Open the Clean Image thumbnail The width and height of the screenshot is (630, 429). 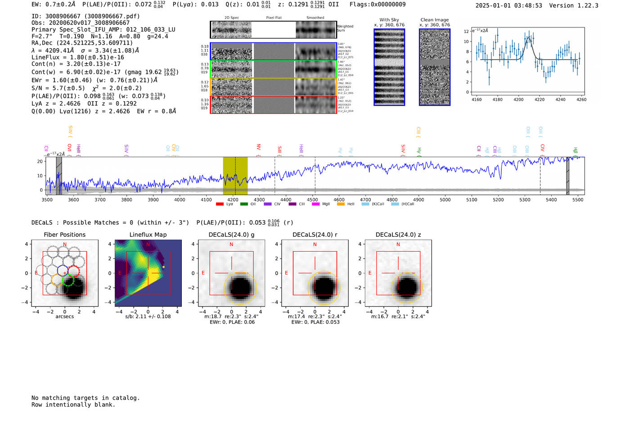tap(434, 67)
